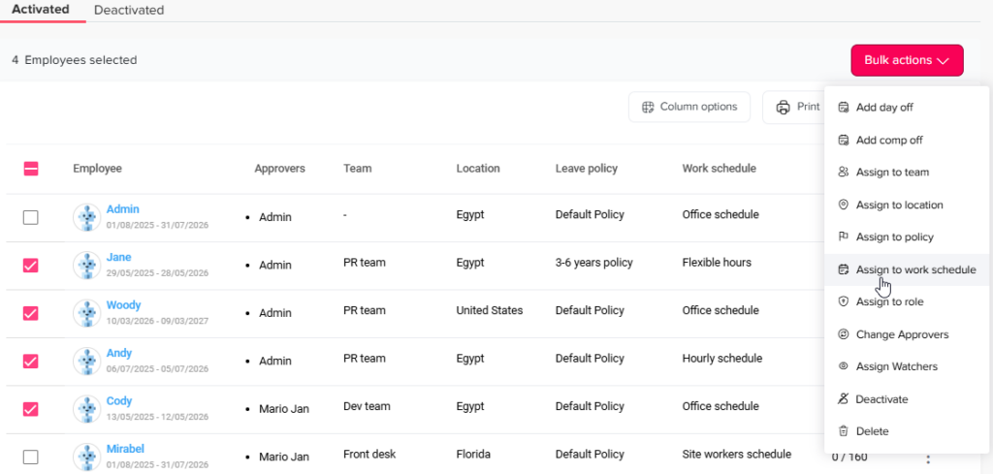993x474 pixels.
Task: Open Jane's employee profile link
Action: [x=119, y=257]
